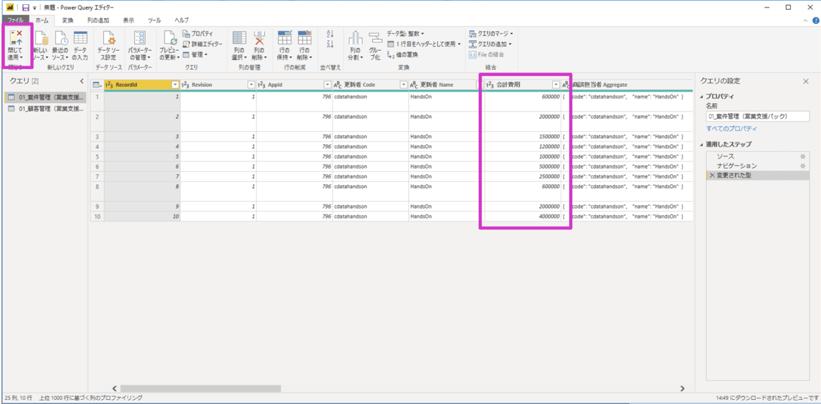Collapse the クエリ pane with the chevron
Viewport: 821px width, 404px height.
coord(81,81)
